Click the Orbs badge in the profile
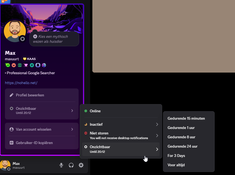The width and height of the screenshot is (235, 175). pyautogui.click(x=44, y=65)
